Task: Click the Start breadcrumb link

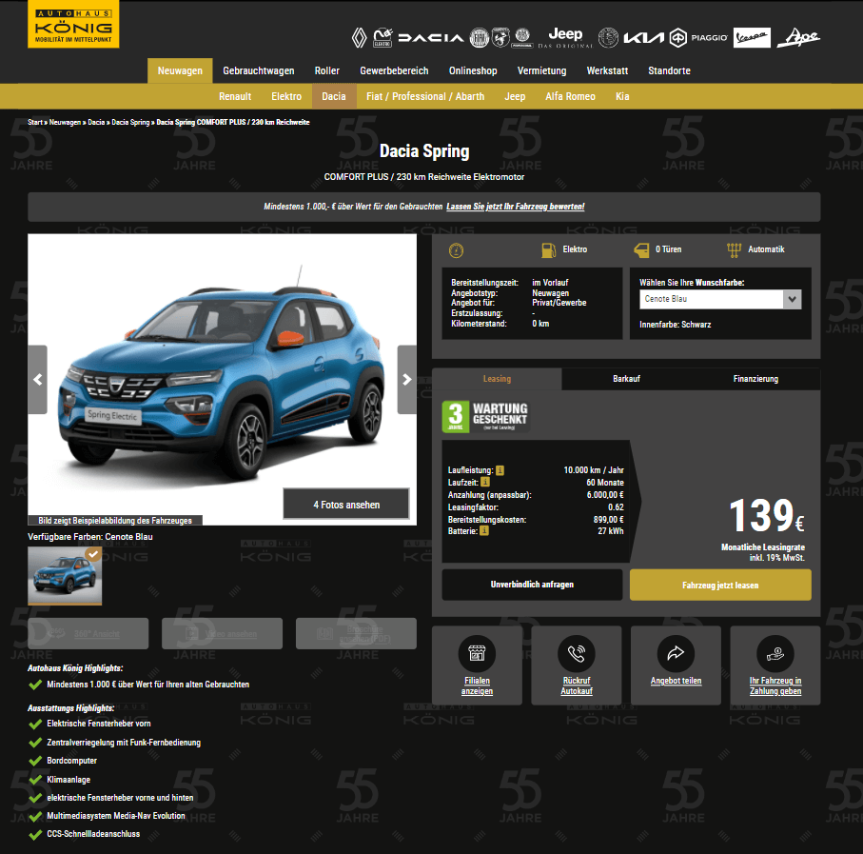Action: (x=35, y=122)
